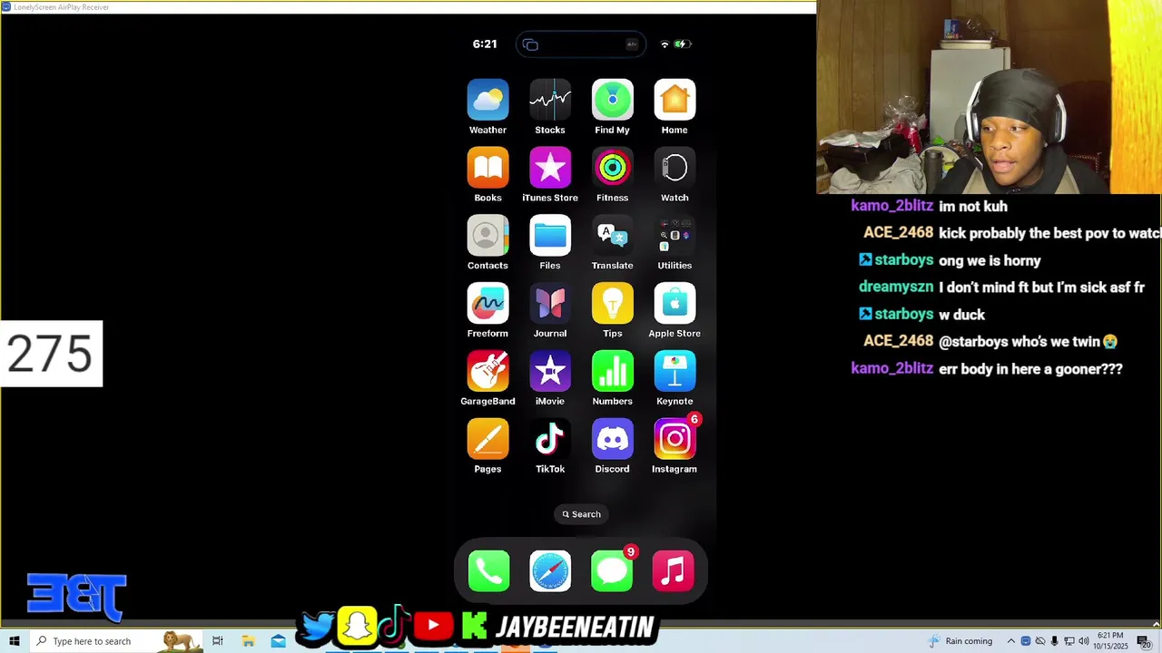Open the Mail app on taskbar
This screenshot has height=653, width=1162.
tap(278, 641)
